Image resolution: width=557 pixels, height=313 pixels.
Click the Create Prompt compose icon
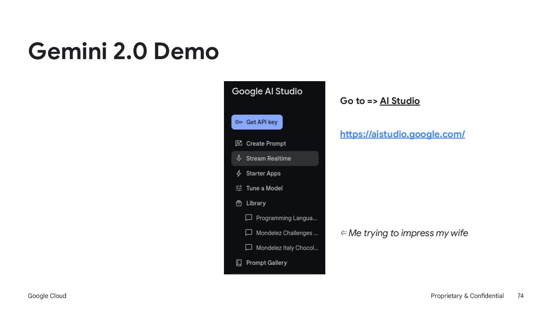pos(239,143)
